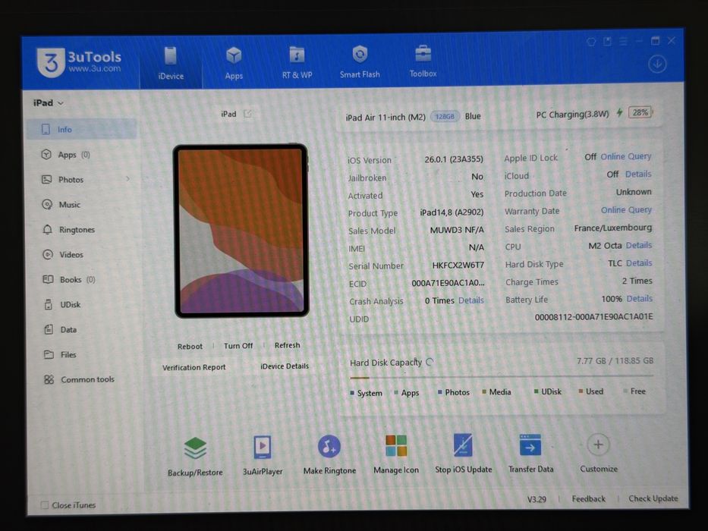Click the 28% battery indicator
The image size is (708, 531).
tap(640, 112)
